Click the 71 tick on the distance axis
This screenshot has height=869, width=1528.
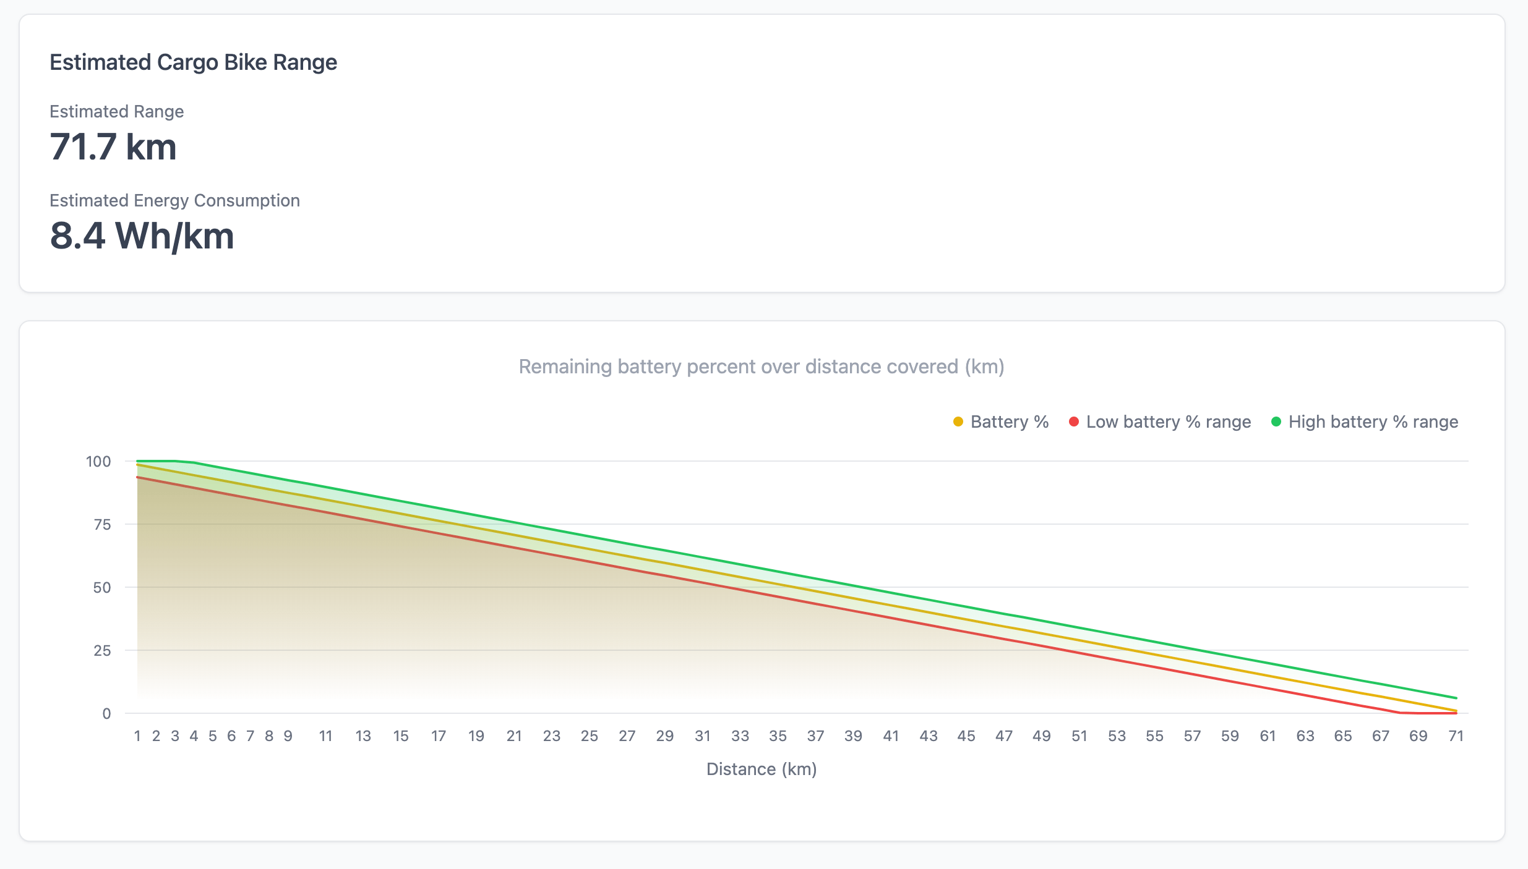1456,736
